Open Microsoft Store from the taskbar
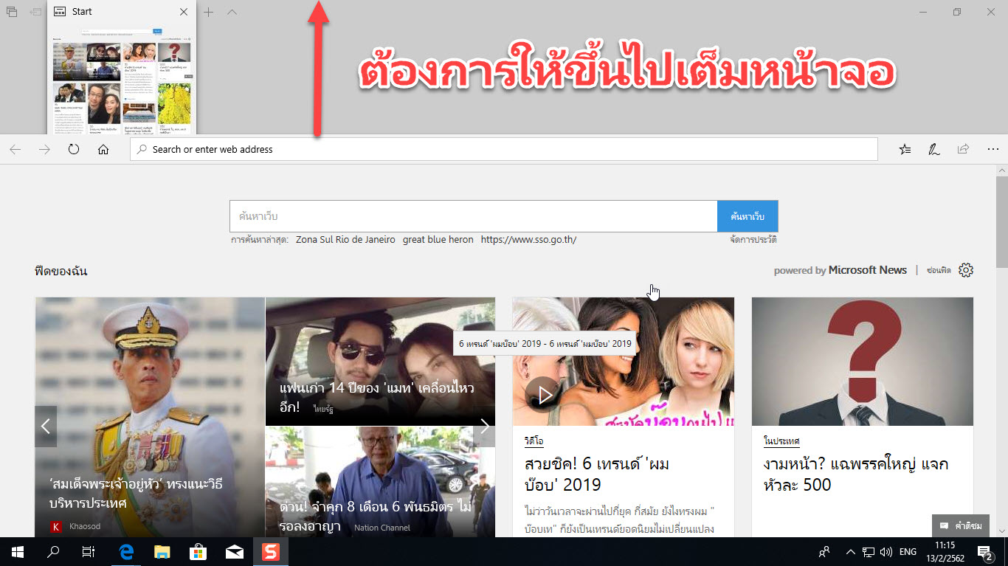1008x566 pixels. (x=199, y=551)
